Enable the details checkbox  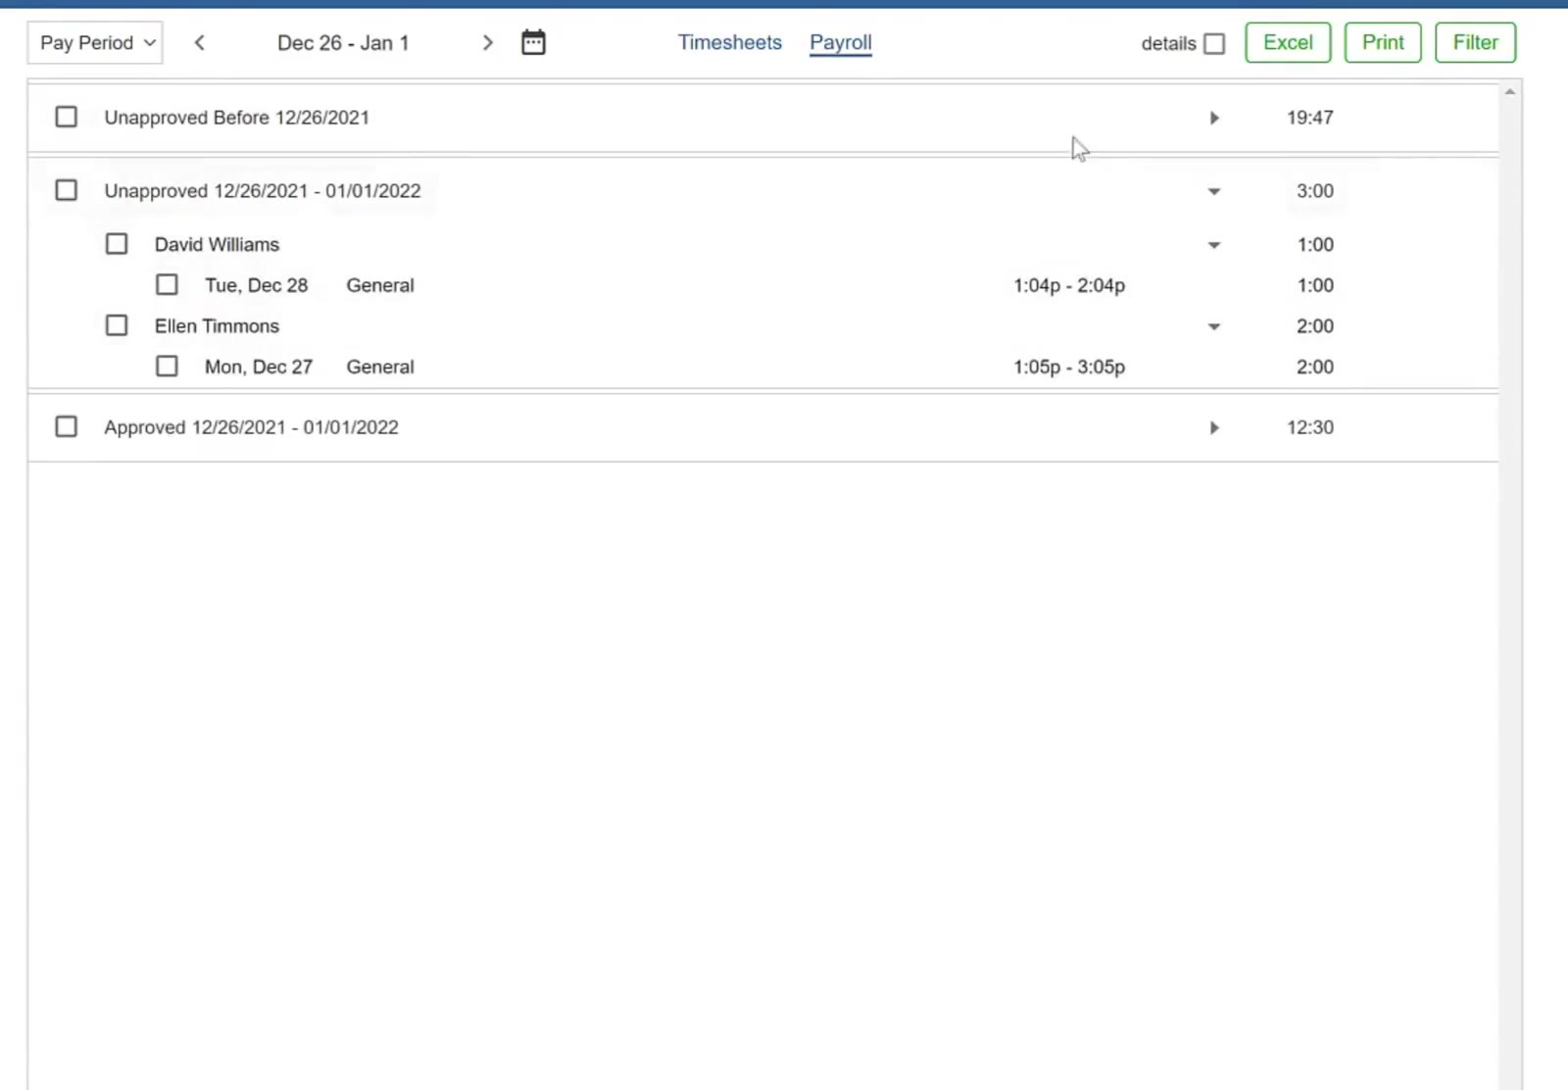(x=1214, y=43)
